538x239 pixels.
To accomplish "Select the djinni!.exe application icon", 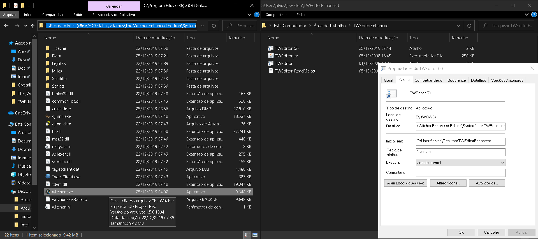I will point(48,116).
